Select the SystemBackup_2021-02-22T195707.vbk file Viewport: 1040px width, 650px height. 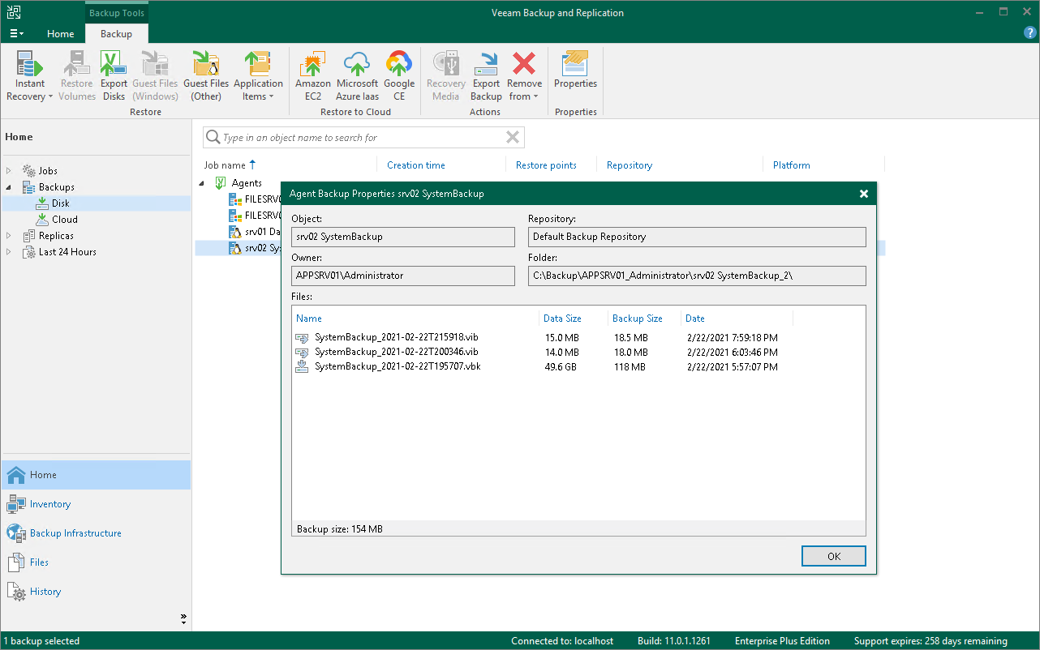click(398, 366)
